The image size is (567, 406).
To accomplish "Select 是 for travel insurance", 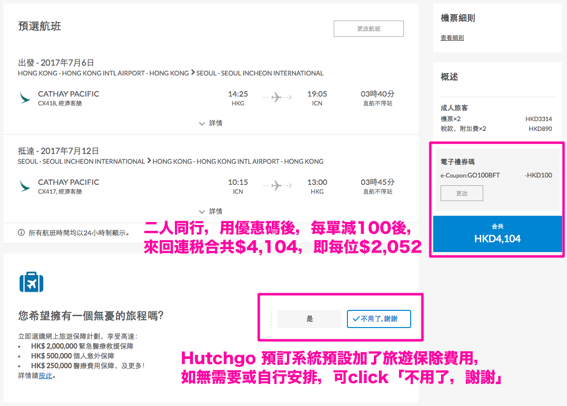I will tap(309, 319).
